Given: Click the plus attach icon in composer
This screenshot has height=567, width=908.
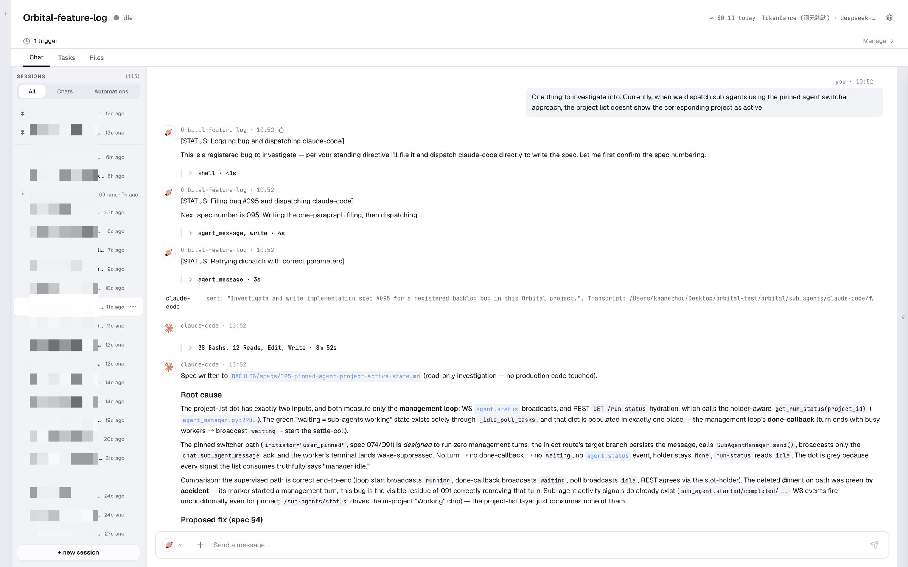Looking at the screenshot, I should click(x=200, y=545).
